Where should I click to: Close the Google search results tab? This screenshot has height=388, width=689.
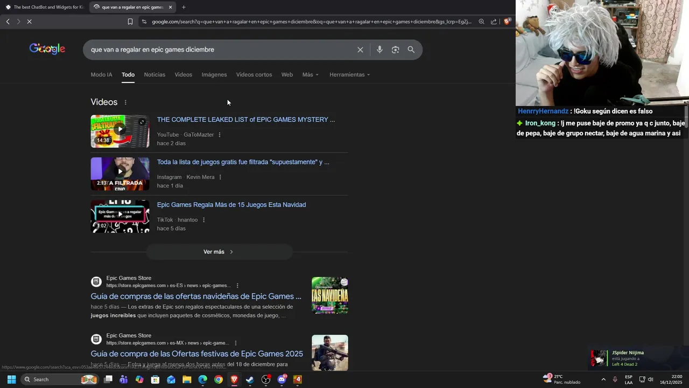(x=170, y=7)
